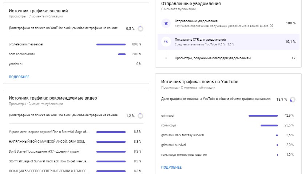Click the 'грим соул темное подношение' search term

click(184, 155)
